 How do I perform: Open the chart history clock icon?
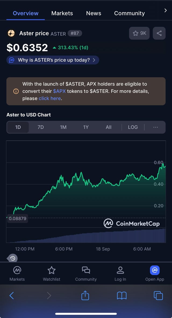click(x=13, y=259)
